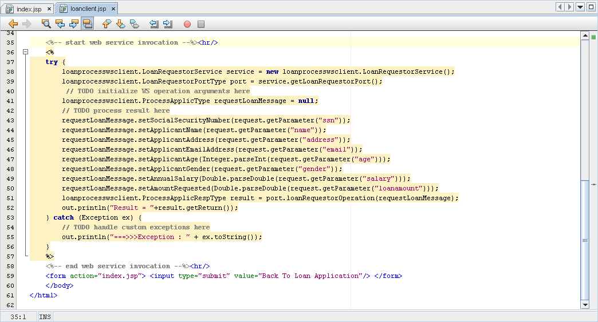Click the "Back To Loan Application" value text
Viewport: 598px width, 322px height.
coord(310,276)
